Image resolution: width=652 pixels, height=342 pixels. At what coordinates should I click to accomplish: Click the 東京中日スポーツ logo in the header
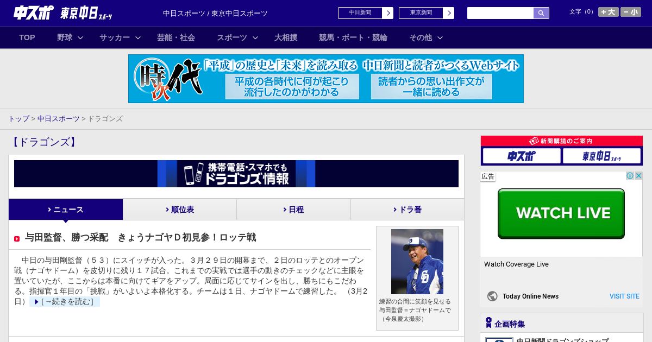tap(86, 13)
